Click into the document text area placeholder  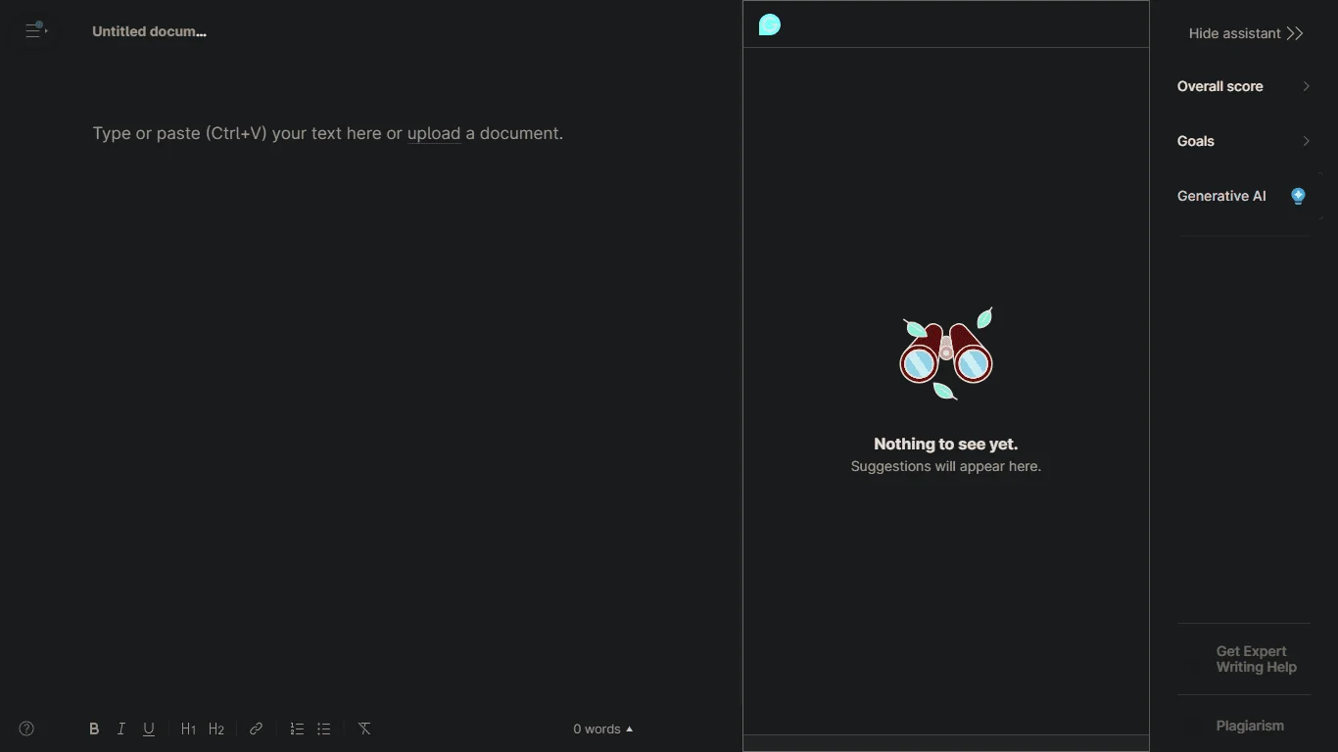click(328, 133)
